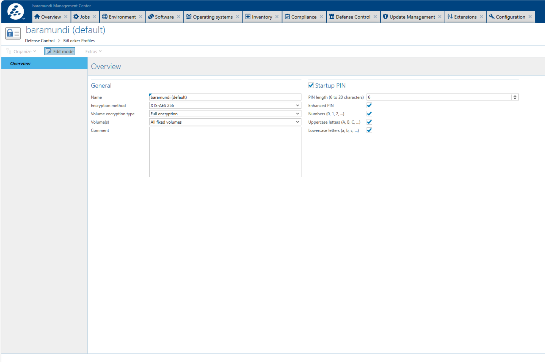The width and height of the screenshot is (545, 362).
Task: Toggle Lowercase letters checkbox
Action: point(369,130)
